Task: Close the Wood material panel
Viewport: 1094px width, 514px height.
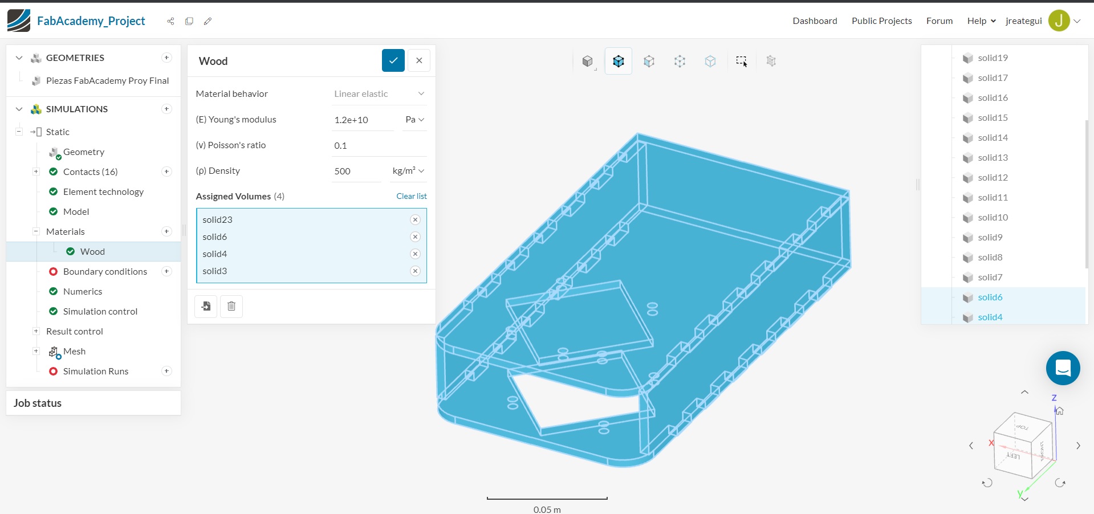Action: (419, 60)
